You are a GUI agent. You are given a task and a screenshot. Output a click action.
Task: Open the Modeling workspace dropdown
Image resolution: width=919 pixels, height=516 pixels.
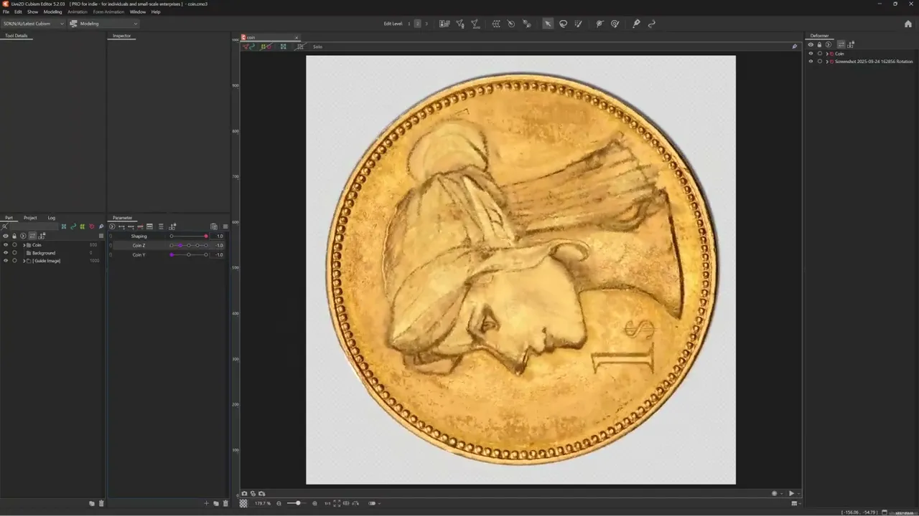(103, 24)
